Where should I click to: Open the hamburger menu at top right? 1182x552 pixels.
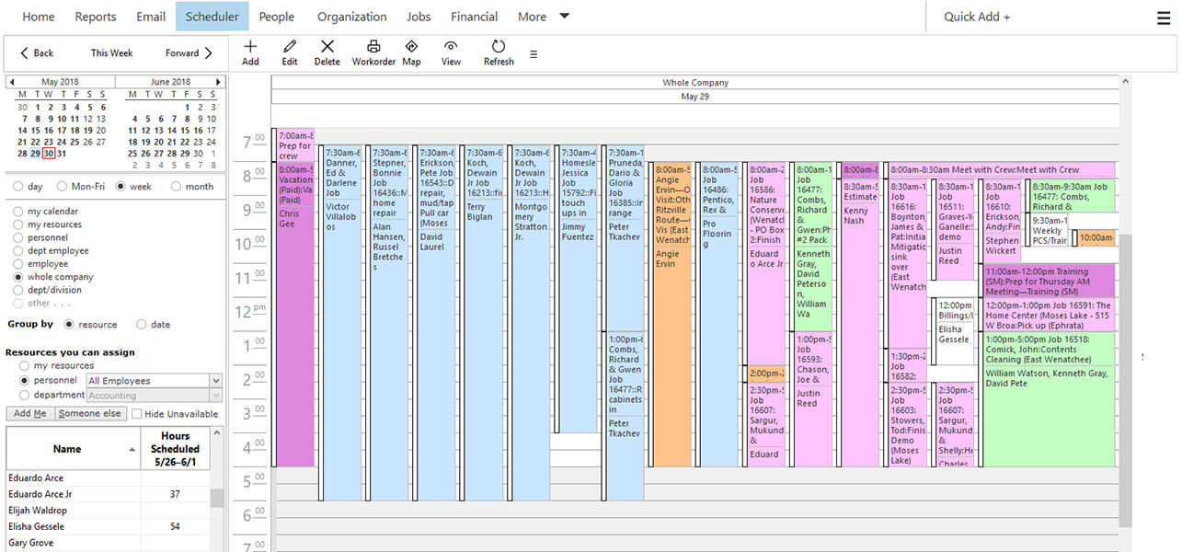point(1164,17)
